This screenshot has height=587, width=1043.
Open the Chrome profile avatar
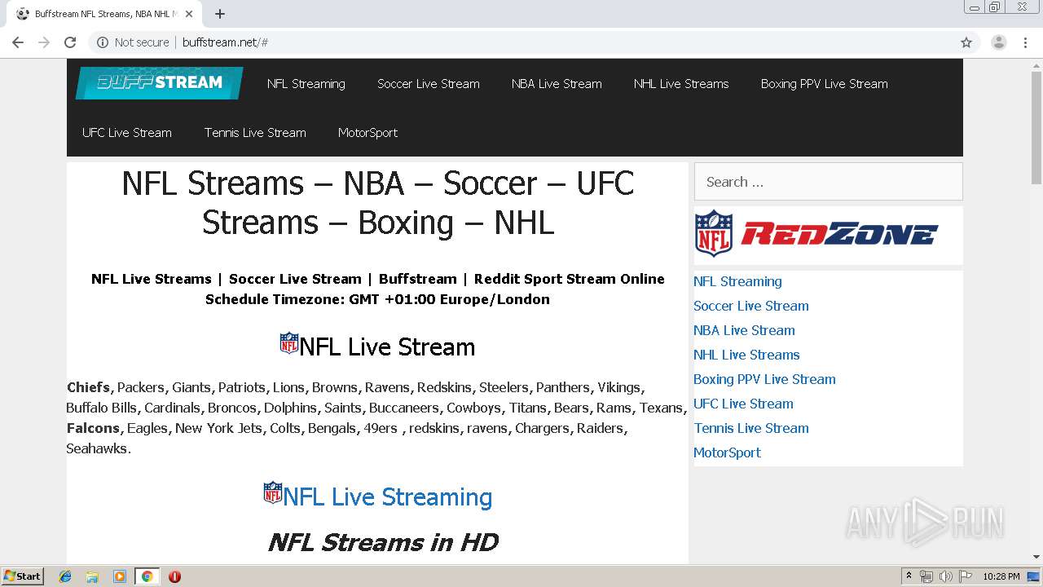[999, 42]
